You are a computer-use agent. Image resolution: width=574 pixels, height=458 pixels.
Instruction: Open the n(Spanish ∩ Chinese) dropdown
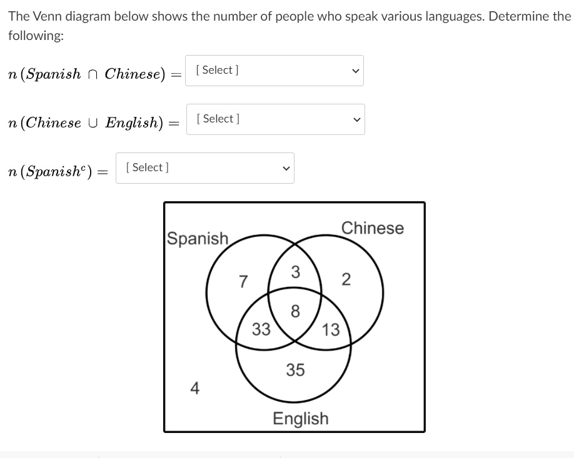(x=274, y=70)
